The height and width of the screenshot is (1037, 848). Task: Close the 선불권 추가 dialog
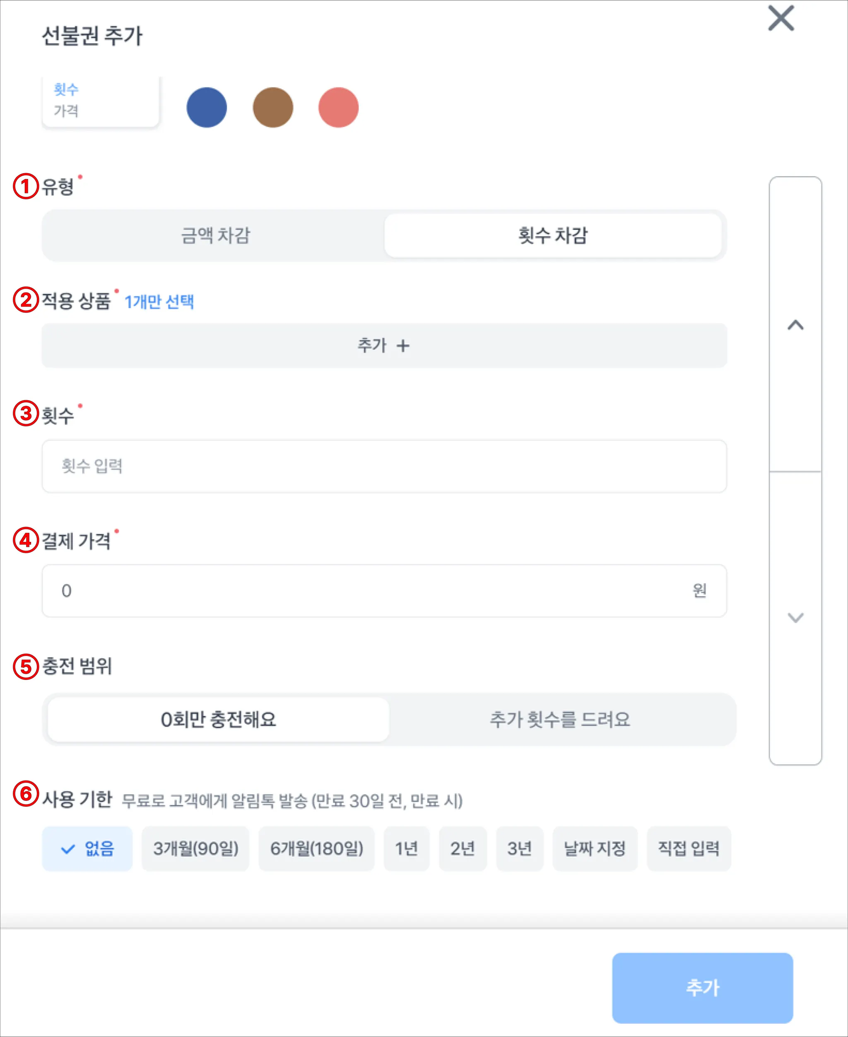coord(781,19)
